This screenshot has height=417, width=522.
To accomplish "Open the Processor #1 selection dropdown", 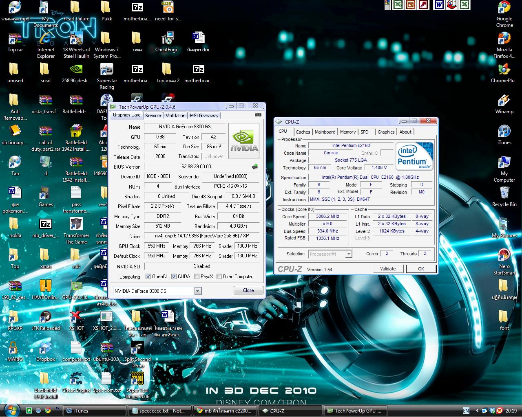I will tap(349, 254).
